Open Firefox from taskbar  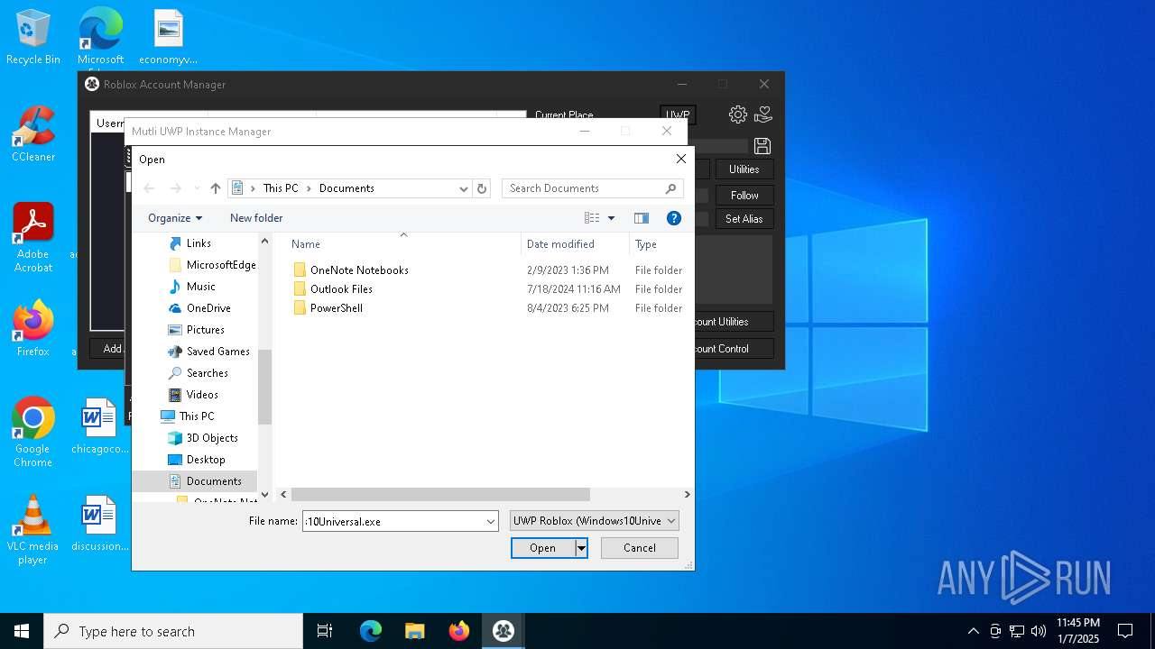(459, 631)
